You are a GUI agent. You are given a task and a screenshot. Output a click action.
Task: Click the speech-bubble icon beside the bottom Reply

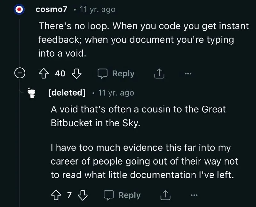(110, 195)
